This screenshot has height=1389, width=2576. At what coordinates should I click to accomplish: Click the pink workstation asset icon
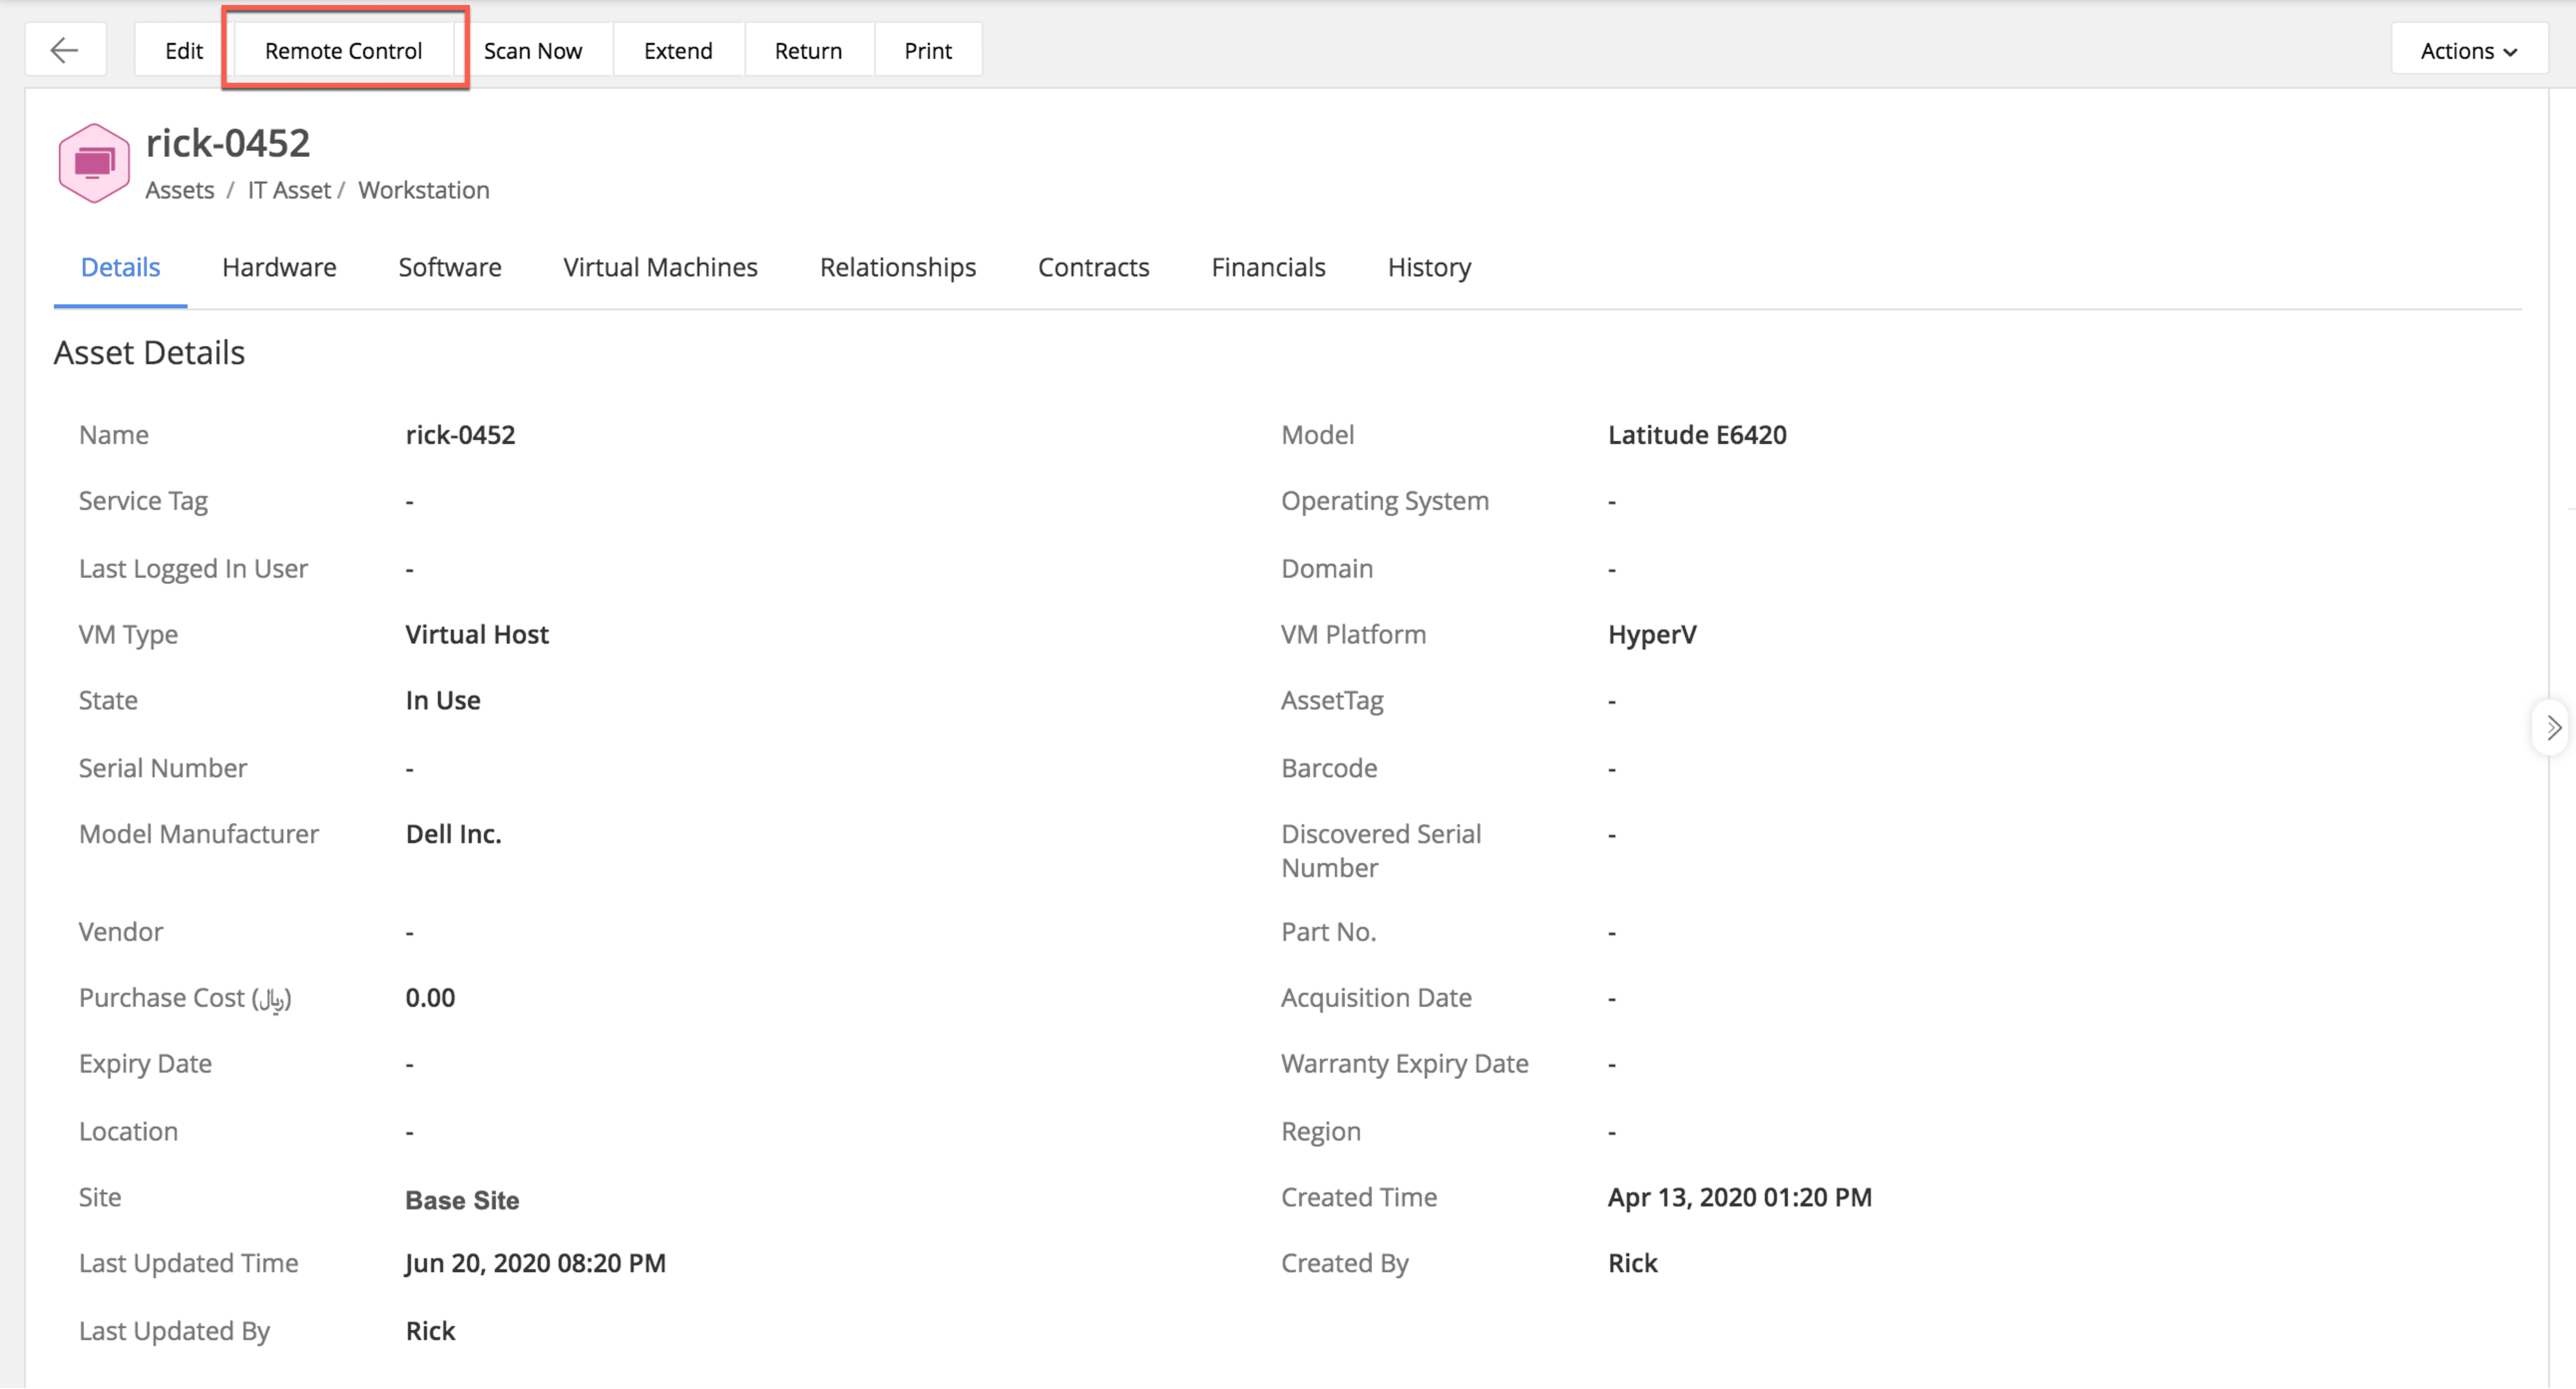(x=94, y=163)
